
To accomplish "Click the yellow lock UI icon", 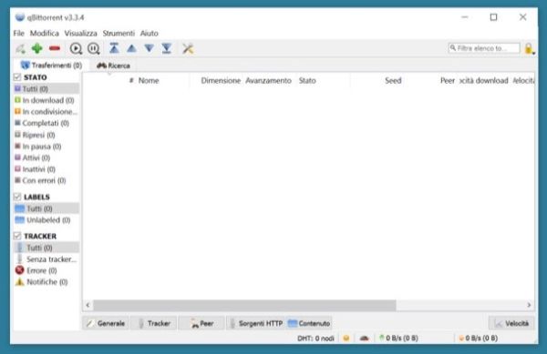I will click(x=529, y=48).
